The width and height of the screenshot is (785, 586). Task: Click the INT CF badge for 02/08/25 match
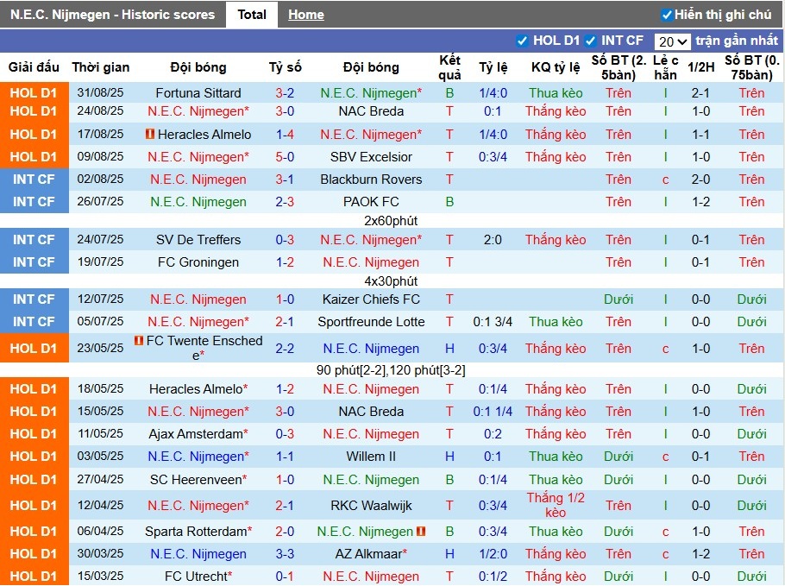click(x=35, y=180)
